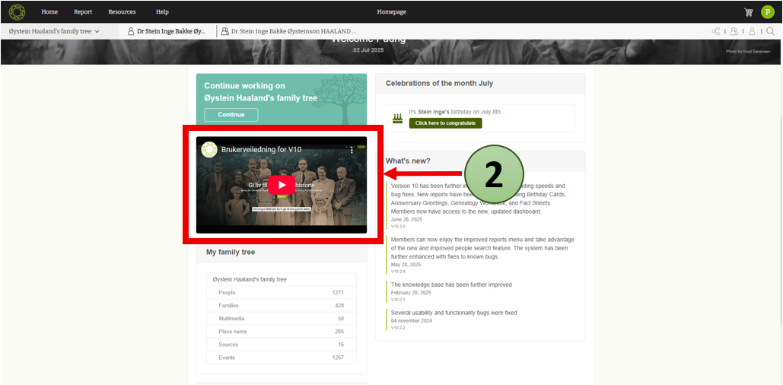
Task: Expand Øystein Haaland's family tree dropdown
Action: pos(54,31)
